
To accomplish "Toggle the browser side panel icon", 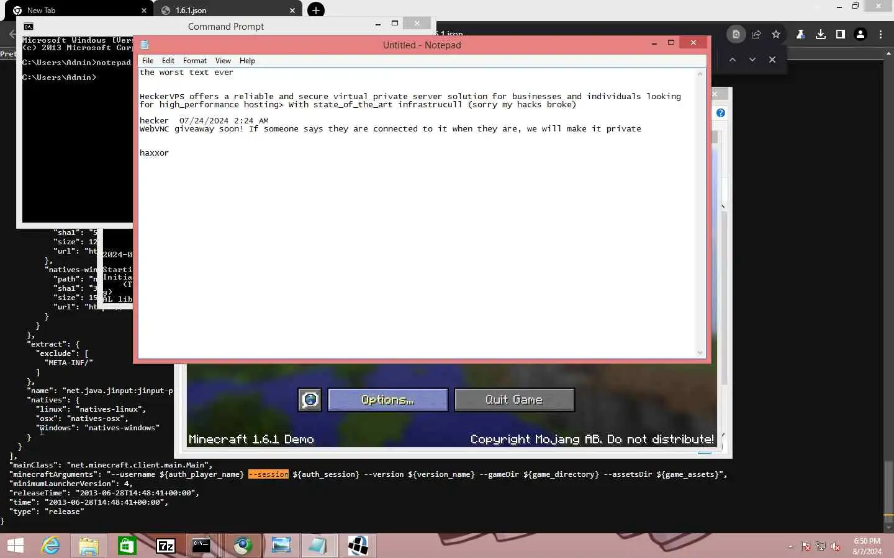I will 841,35.
